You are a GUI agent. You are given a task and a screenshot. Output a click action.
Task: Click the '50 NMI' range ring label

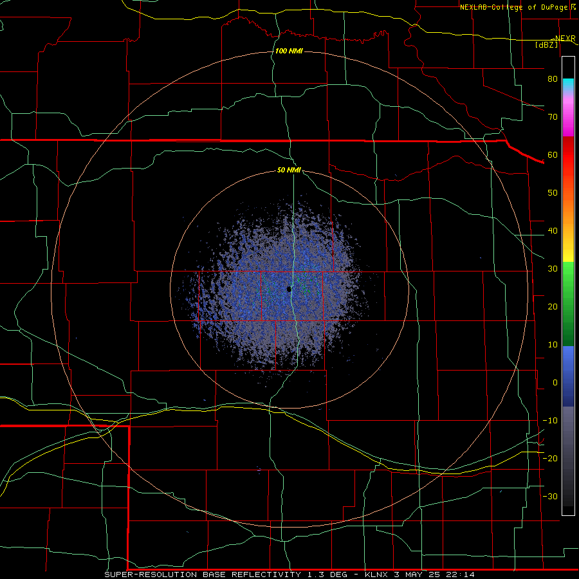(289, 170)
